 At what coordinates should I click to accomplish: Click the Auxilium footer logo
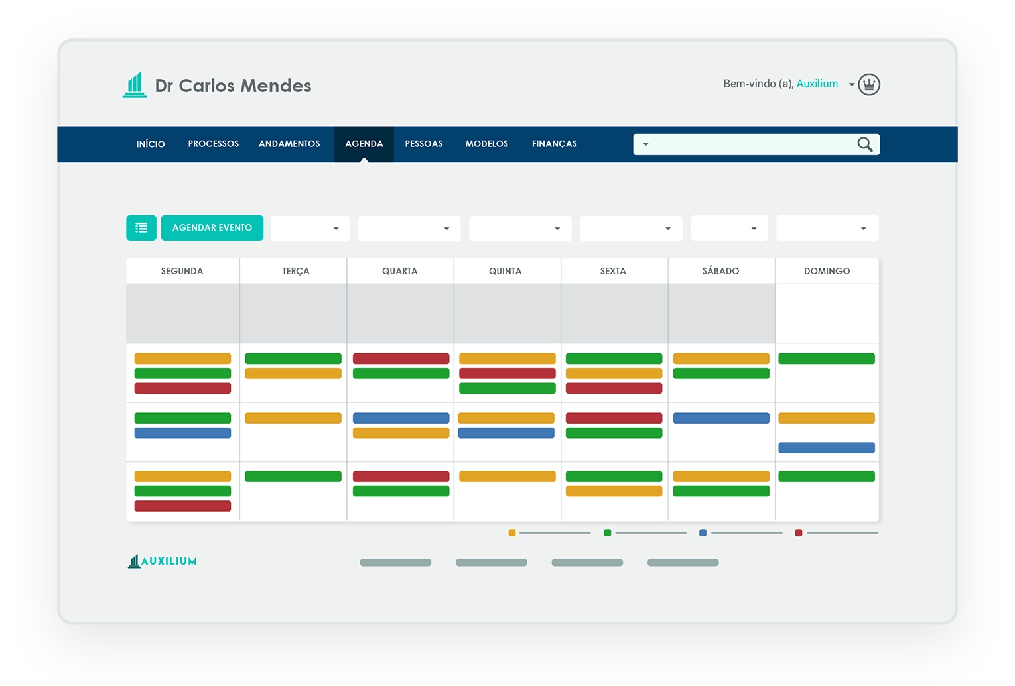point(163,561)
